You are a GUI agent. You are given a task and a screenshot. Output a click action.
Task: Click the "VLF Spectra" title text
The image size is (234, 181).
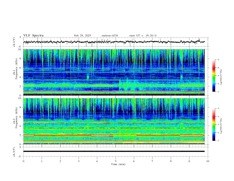33,35
